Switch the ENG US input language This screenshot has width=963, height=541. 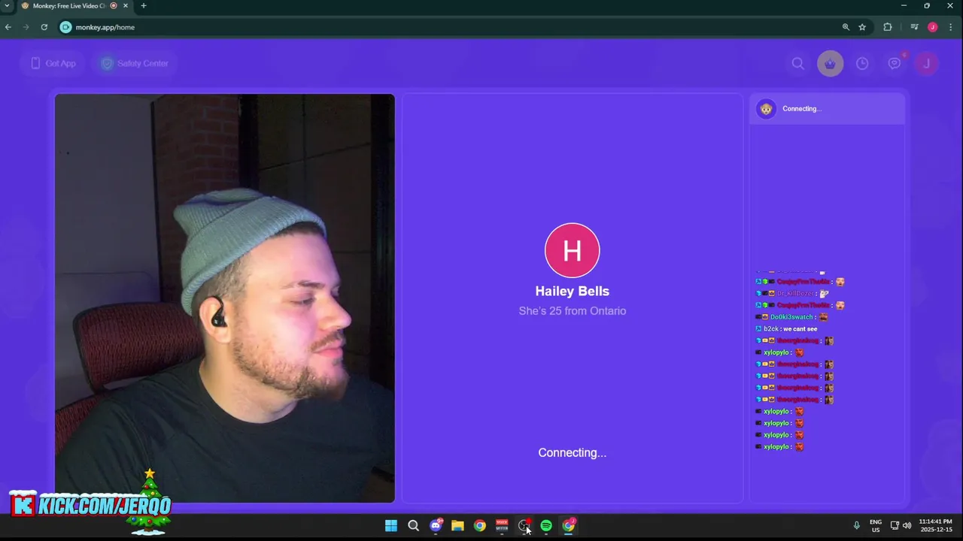point(876,525)
